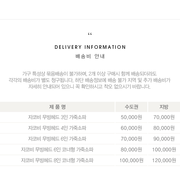Click the 60,000원 수도권 fee cell

(131, 128)
